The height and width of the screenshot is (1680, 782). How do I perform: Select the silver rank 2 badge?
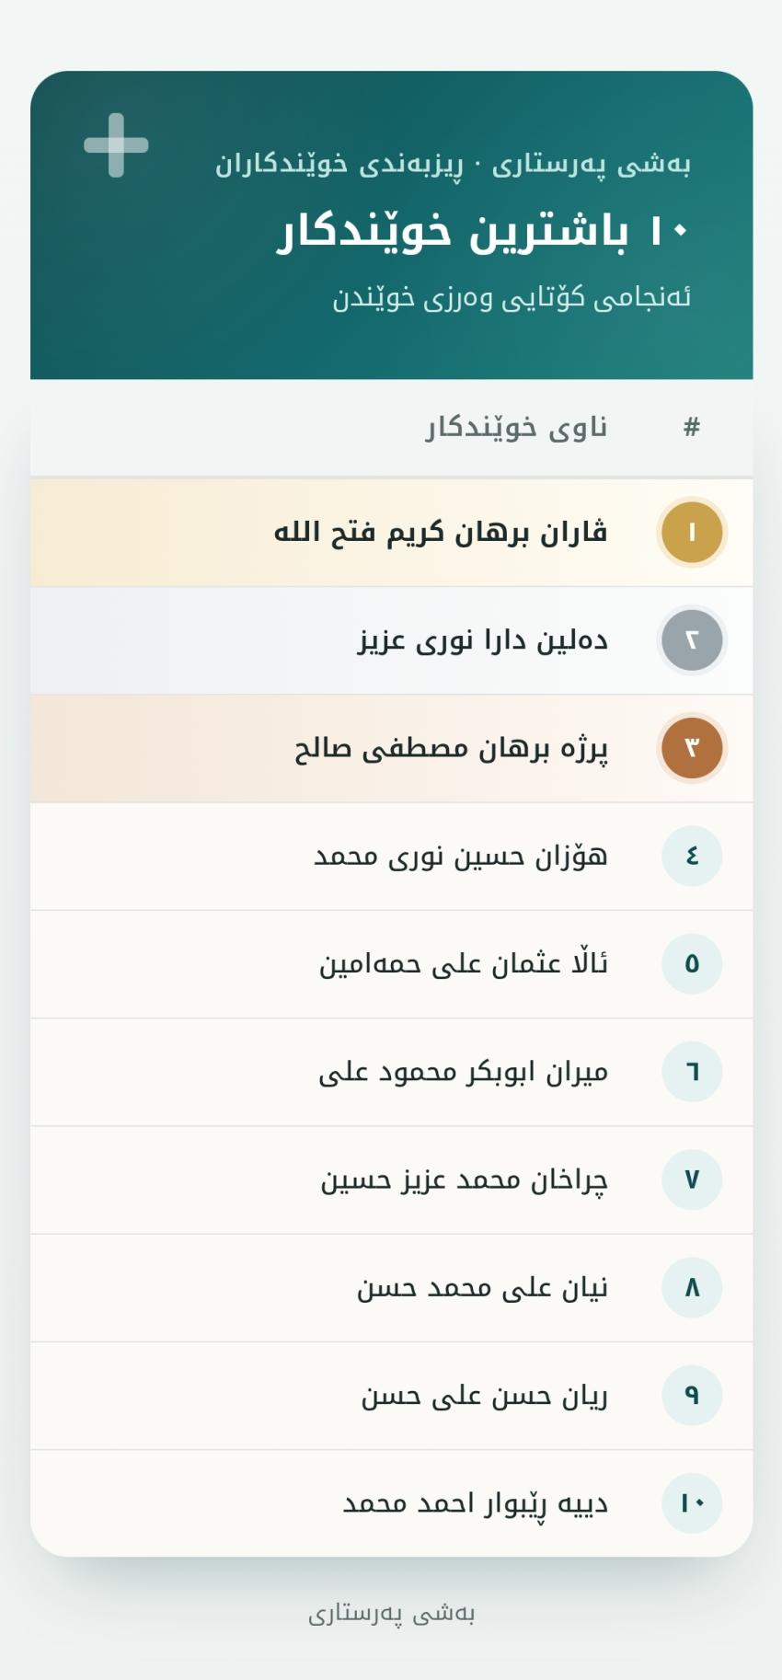point(692,639)
